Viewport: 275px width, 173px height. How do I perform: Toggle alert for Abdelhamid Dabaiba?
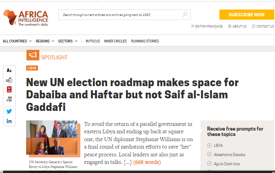point(209,154)
